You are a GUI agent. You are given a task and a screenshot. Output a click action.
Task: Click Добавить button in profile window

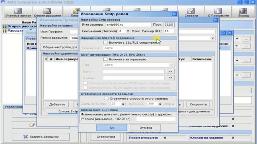pos(57,104)
